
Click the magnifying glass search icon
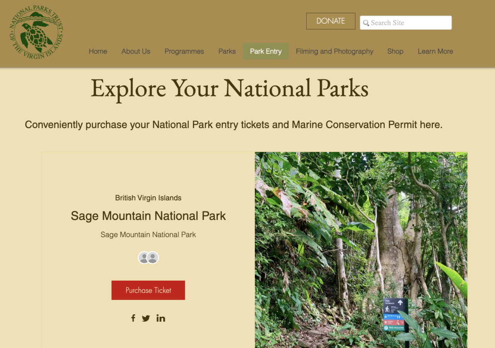point(366,23)
